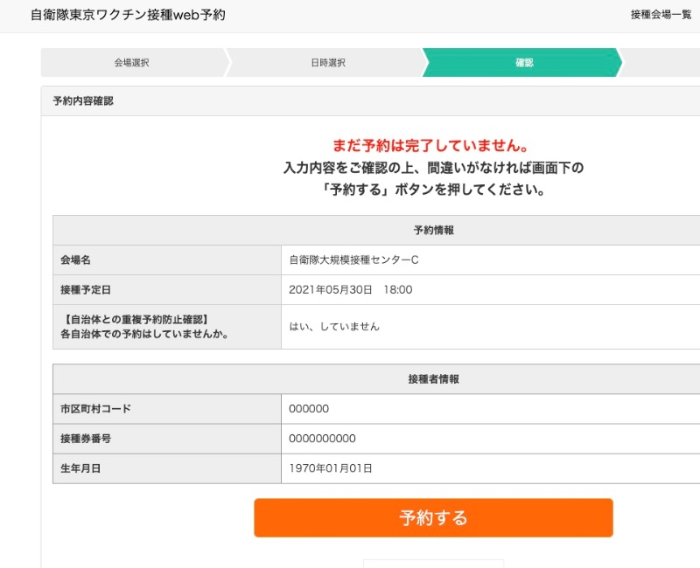Click the 1970年01月01日 birth date value
This screenshot has height=568, width=700.
click(332, 468)
